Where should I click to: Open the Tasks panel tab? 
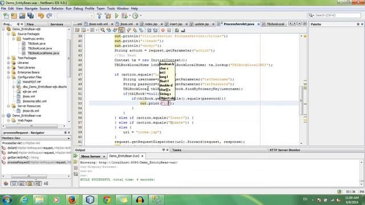click(177, 150)
